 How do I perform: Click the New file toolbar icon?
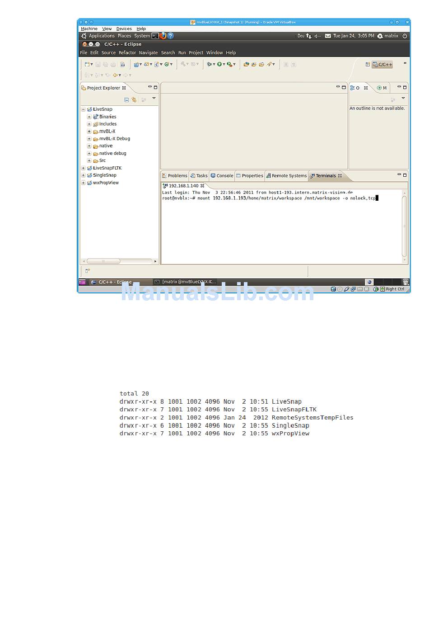[87, 65]
